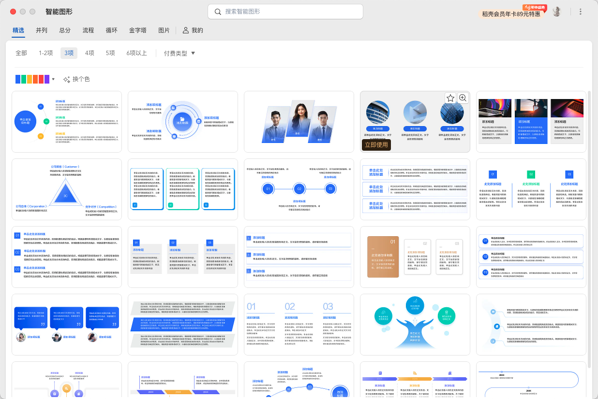Select the three portrait photos template
The image size is (598, 399).
tap(299, 122)
